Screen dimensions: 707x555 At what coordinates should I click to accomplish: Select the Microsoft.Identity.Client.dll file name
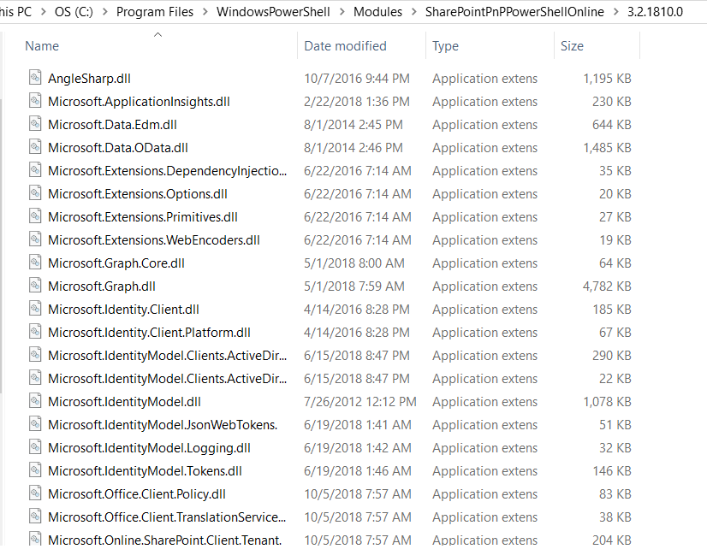tap(123, 310)
